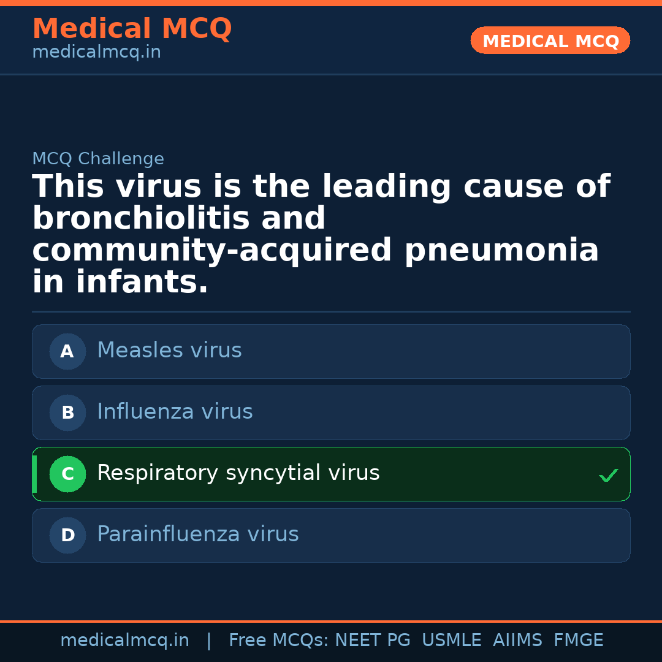Click the MCQ Challenge label
662x662 pixels.
click(98, 159)
